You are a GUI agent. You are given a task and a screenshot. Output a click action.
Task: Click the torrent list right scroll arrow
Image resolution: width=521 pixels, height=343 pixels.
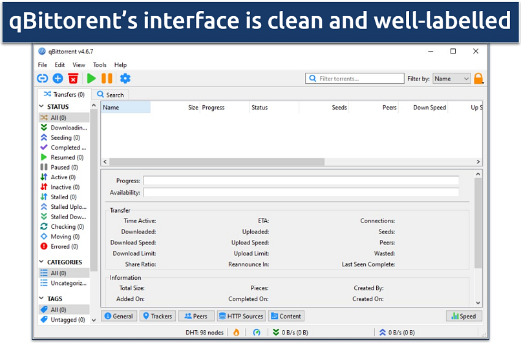click(478, 162)
